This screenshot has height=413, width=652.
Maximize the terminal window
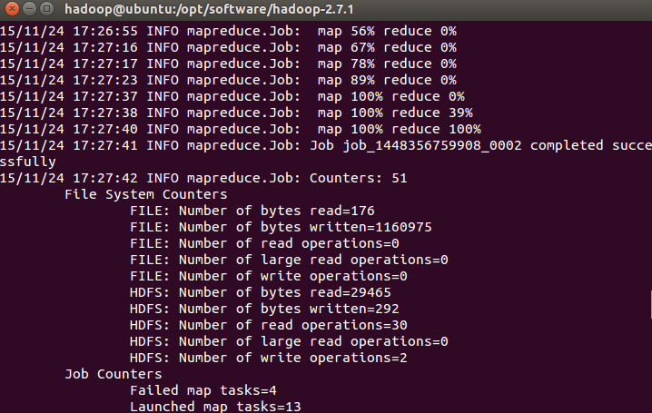(x=46, y=10)
